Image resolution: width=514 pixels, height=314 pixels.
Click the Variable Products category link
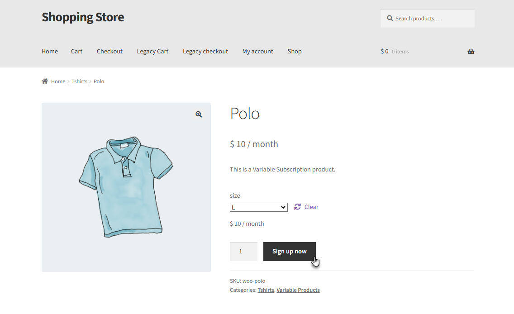pos(298,290)
